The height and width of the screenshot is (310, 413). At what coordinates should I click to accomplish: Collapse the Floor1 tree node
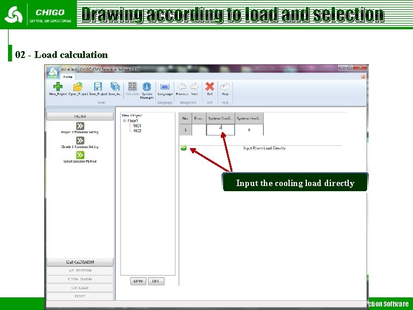[124, 121]
